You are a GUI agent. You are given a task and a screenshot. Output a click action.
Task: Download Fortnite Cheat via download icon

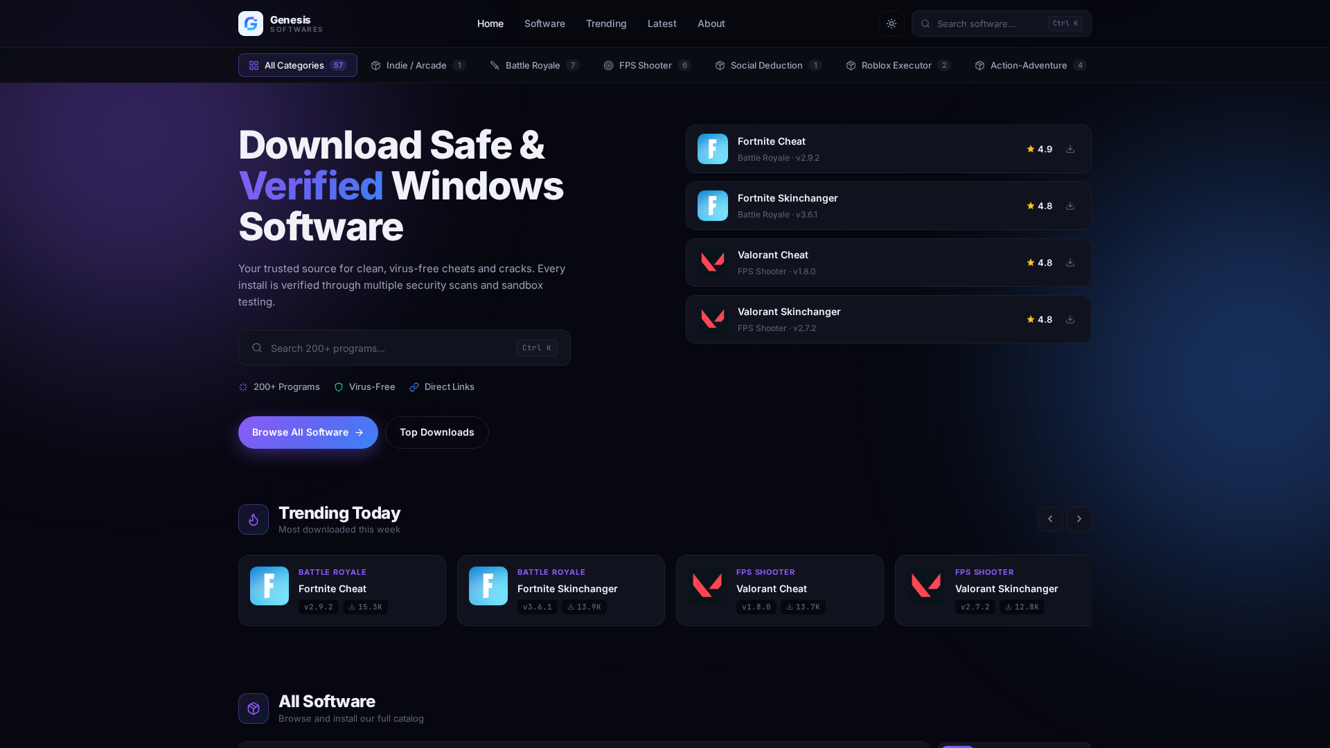coord(1070,149)
